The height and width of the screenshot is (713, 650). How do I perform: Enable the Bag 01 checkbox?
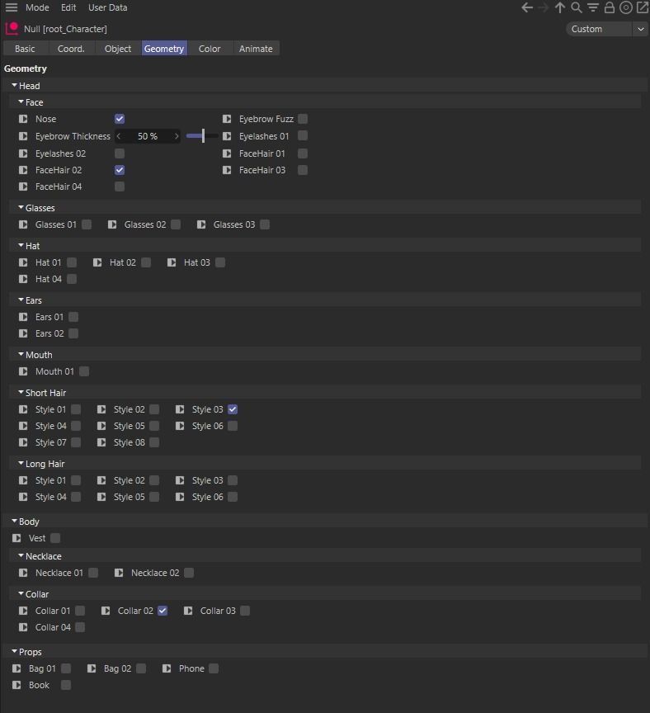pyautogui.click(x=66, y=668)
